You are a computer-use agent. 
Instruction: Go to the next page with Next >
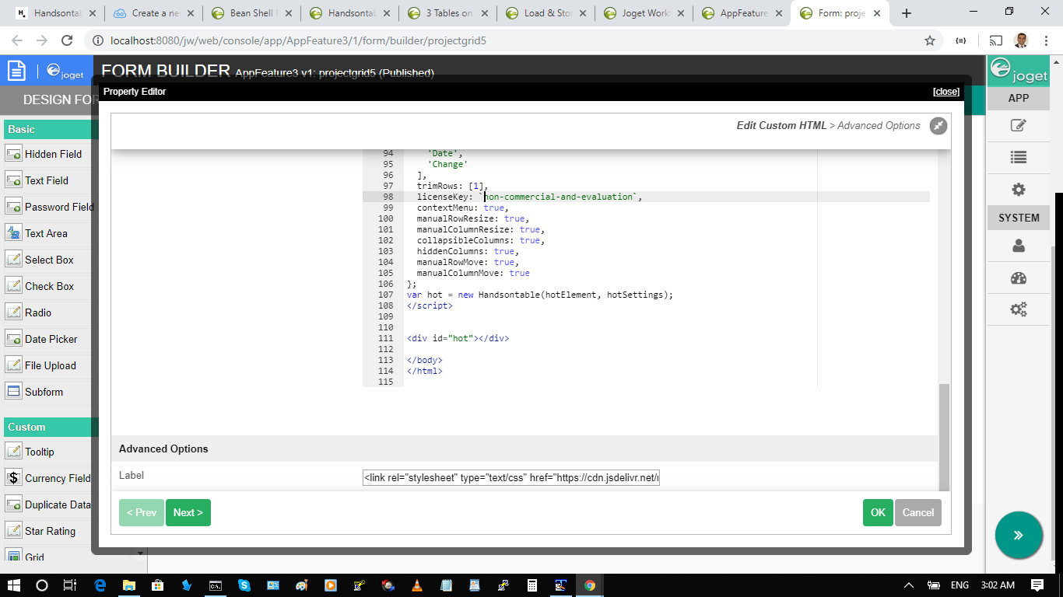click(x=188, y=512)
